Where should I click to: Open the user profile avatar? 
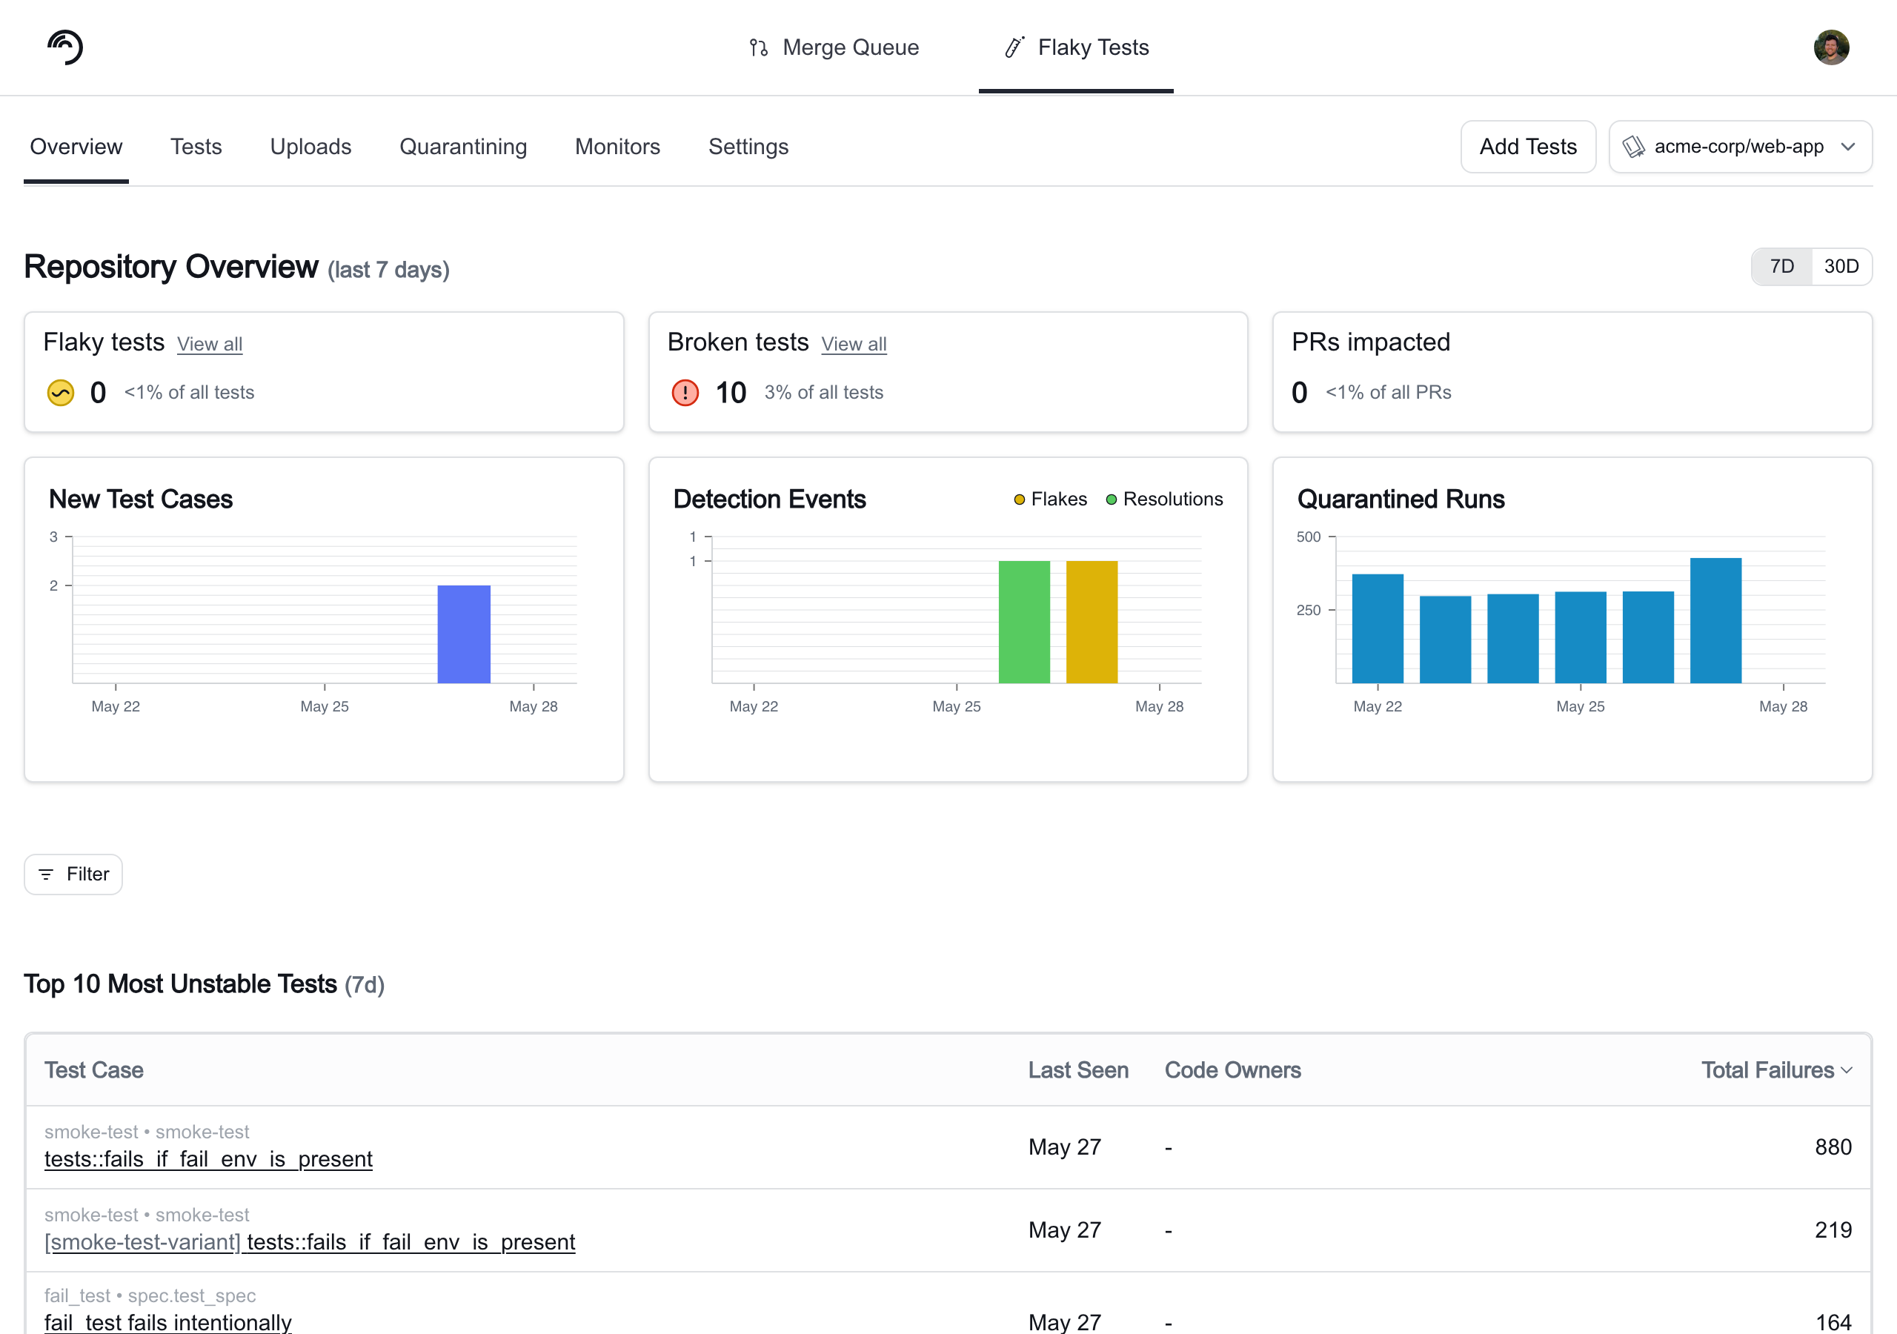(x=1831, y=47)
